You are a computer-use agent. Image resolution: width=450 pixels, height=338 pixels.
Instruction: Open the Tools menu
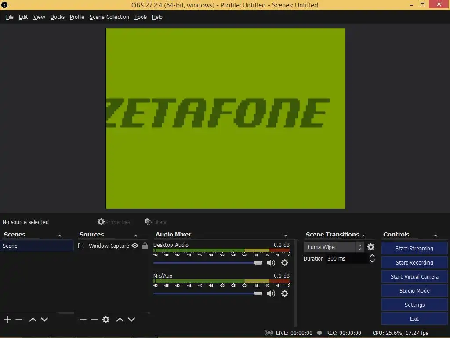(140, 17)
